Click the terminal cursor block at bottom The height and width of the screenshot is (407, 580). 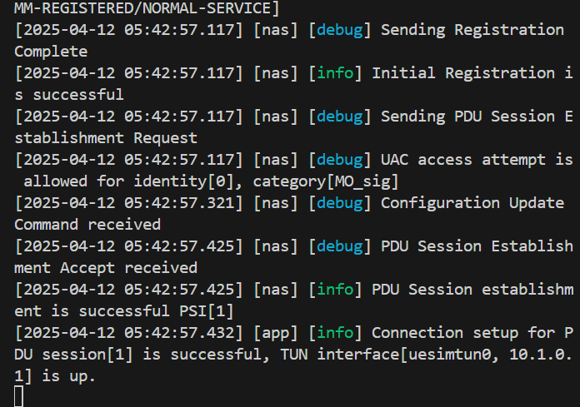click(x=19, y=396)
